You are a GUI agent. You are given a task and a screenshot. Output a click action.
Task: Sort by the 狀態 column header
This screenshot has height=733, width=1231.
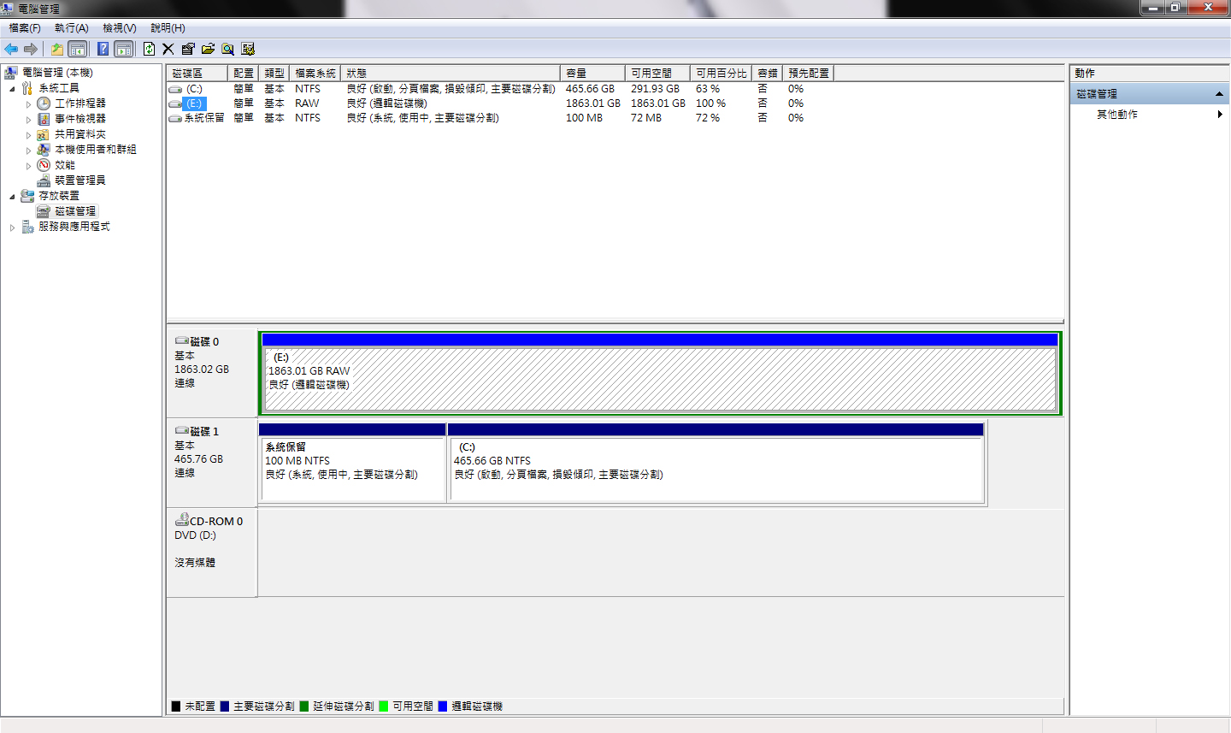coord(451,74)
